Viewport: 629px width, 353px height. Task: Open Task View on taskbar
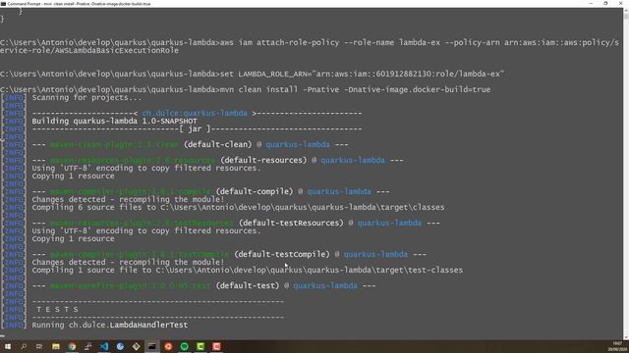[39, 346]
